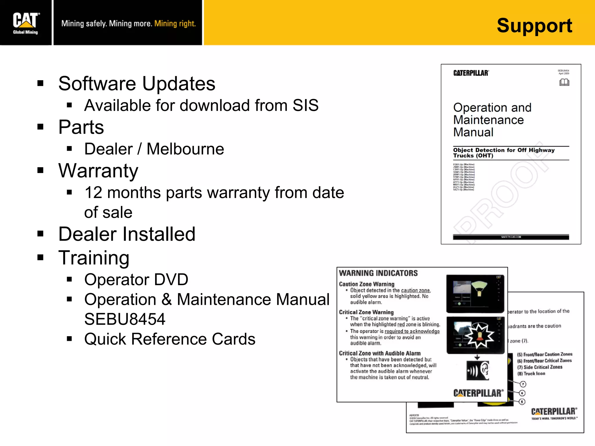Click the caution zone display screenshot
Screen dimensions: 595x446
coord(475,293)
